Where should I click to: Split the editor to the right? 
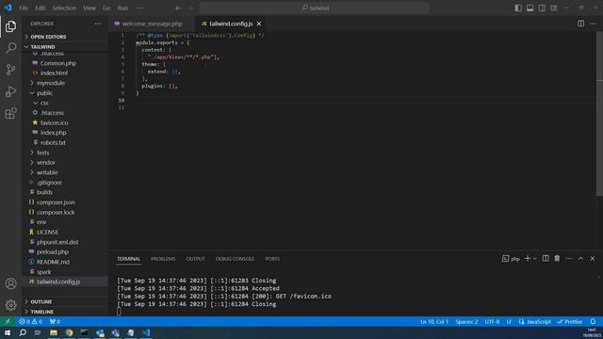point(580,24)
